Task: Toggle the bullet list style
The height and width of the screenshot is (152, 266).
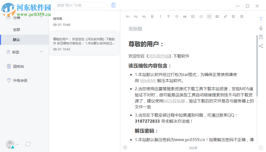Action: coord(209,16)
